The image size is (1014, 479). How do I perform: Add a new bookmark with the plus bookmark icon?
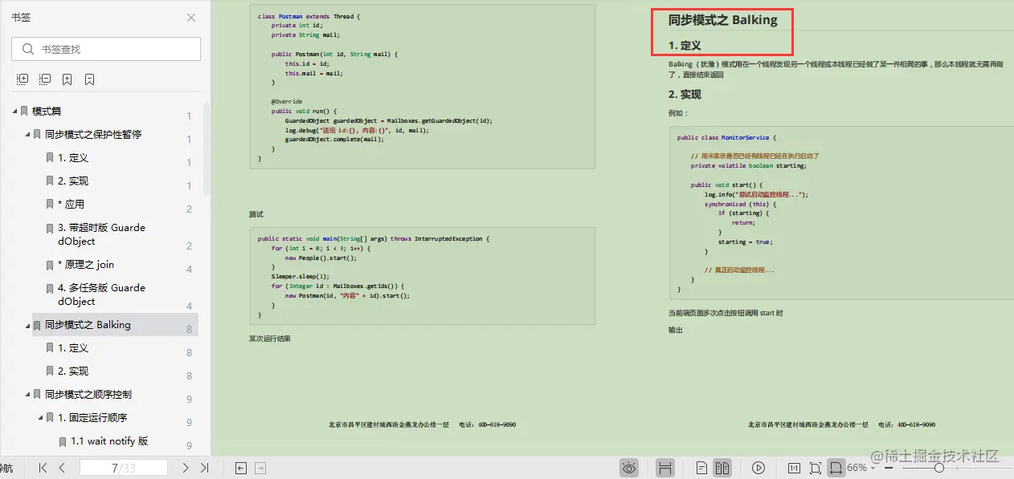66,79
